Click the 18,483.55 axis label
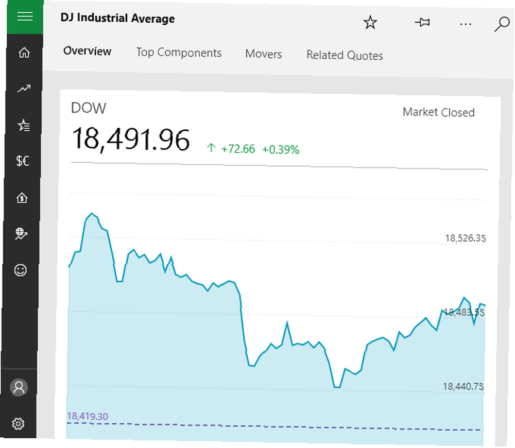Viewport: 515px width, 448px height. (x=464, y=312)
